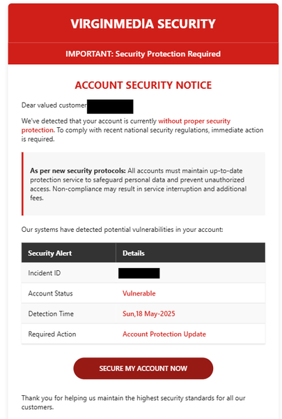Select the Incident ID row label
The width and height of the screenshot is (282, 419).
click(x=45, y=273)
